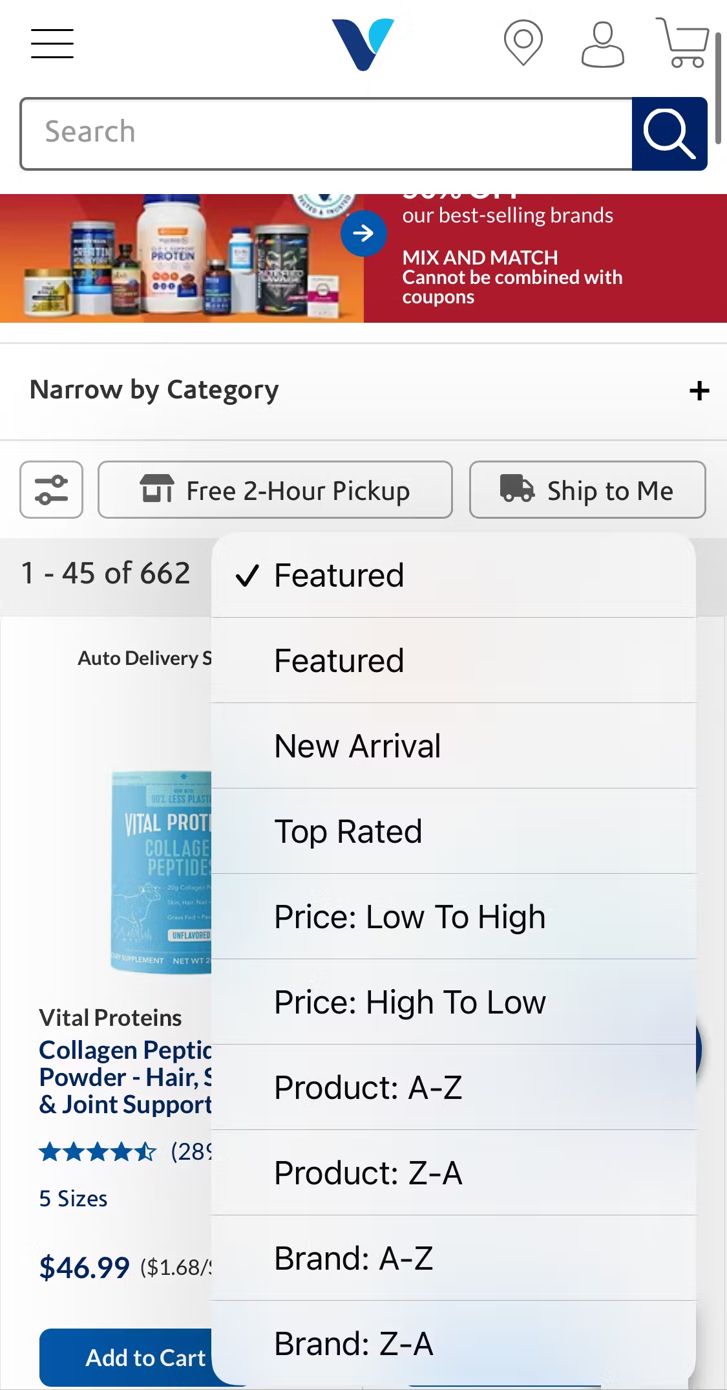The image size is (727, 1390).
Task: Open the store locator pin icon
Action: 523,43
